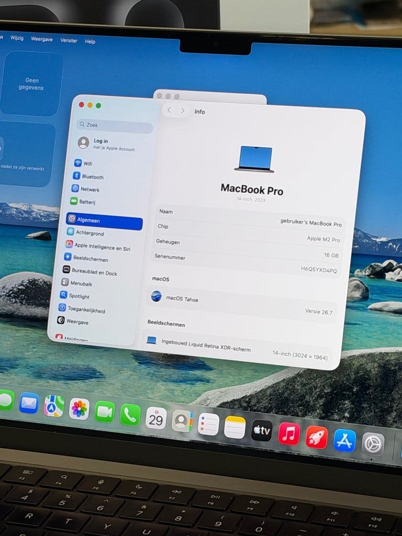Open Batterij settings in the sidebar
This screenshot has height=536, width=402.
[x=83, y=202]
